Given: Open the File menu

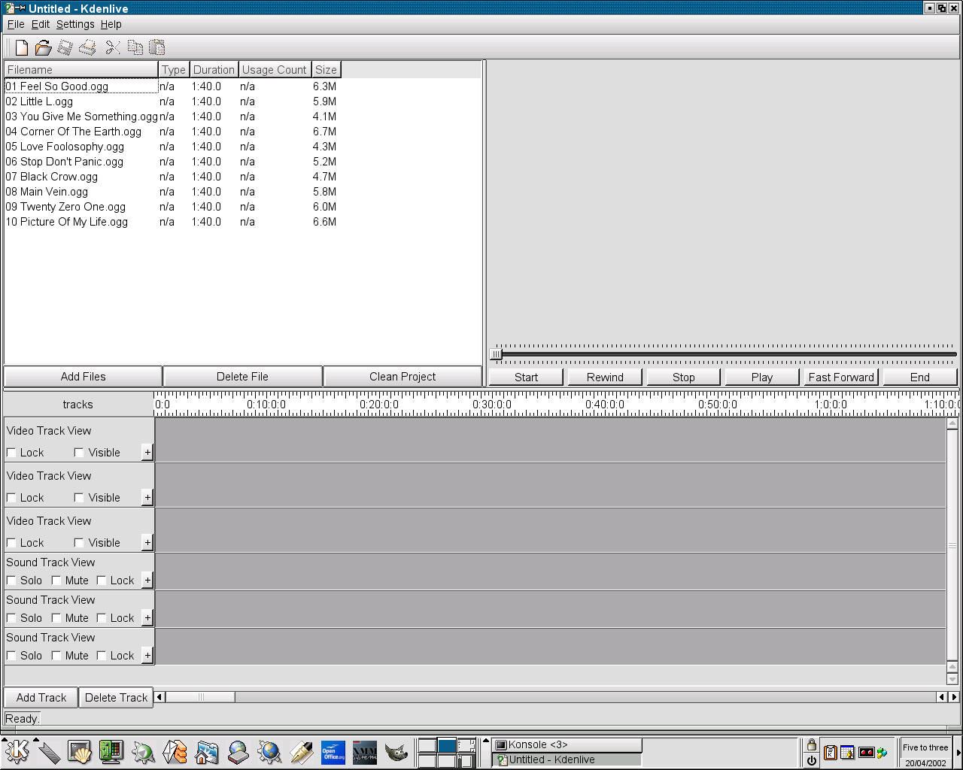Looking at the screenshot, I should coord(16,24).
